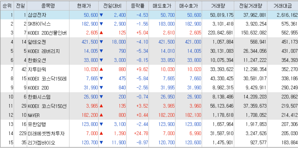Click the -8.97 change rate cell

[x=142, y=143]
